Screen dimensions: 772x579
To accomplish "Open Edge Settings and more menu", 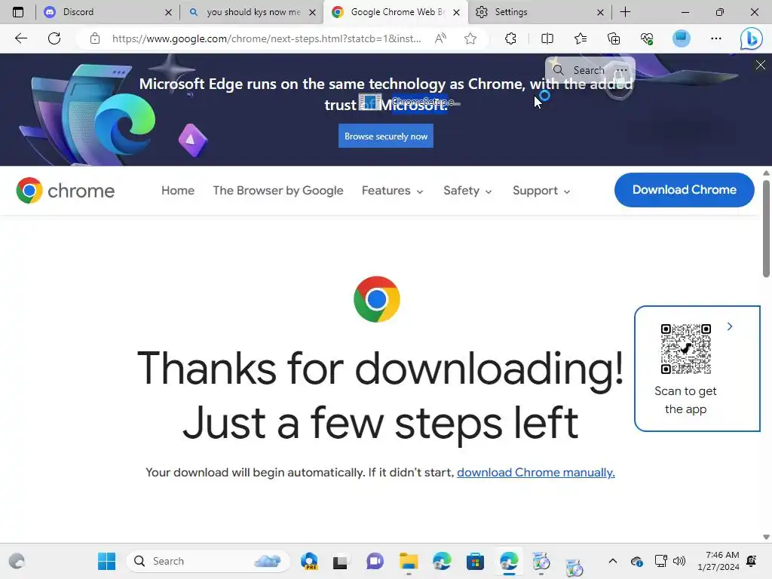I will [x=716, y=38].
